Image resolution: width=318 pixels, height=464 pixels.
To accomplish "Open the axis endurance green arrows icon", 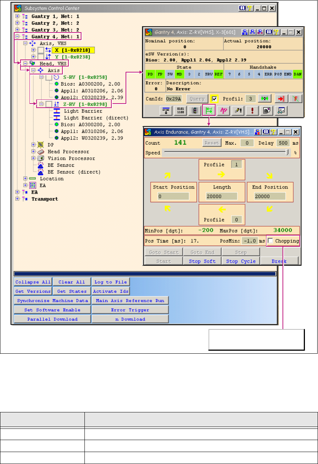I will pos(208,111).
